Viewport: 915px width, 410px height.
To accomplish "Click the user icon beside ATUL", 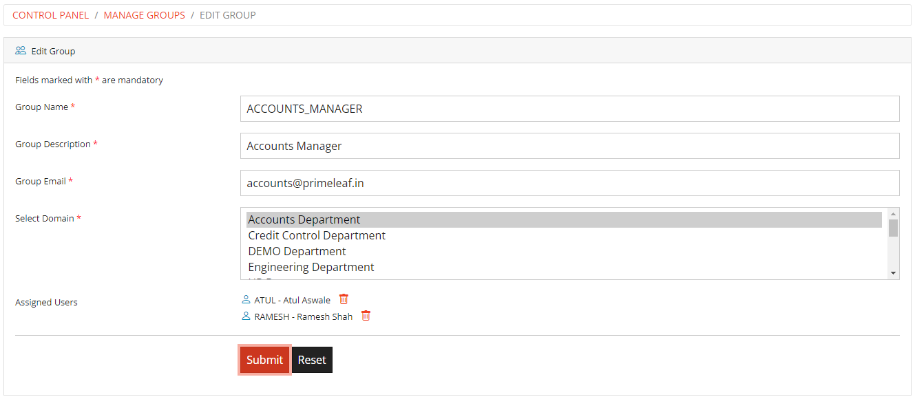I will tap(246, 300).
